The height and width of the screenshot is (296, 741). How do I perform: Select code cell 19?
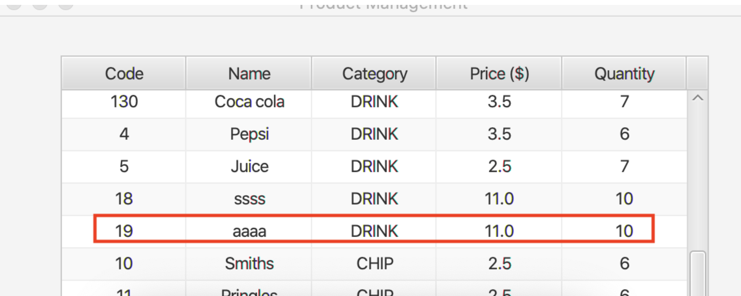pos(124,231)
